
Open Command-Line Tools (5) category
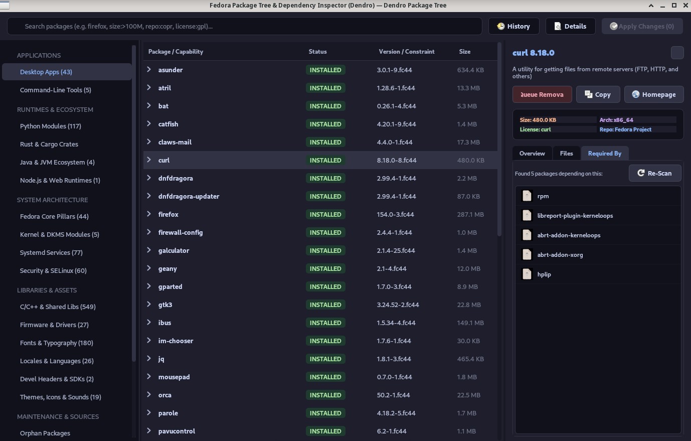point(67,90)
